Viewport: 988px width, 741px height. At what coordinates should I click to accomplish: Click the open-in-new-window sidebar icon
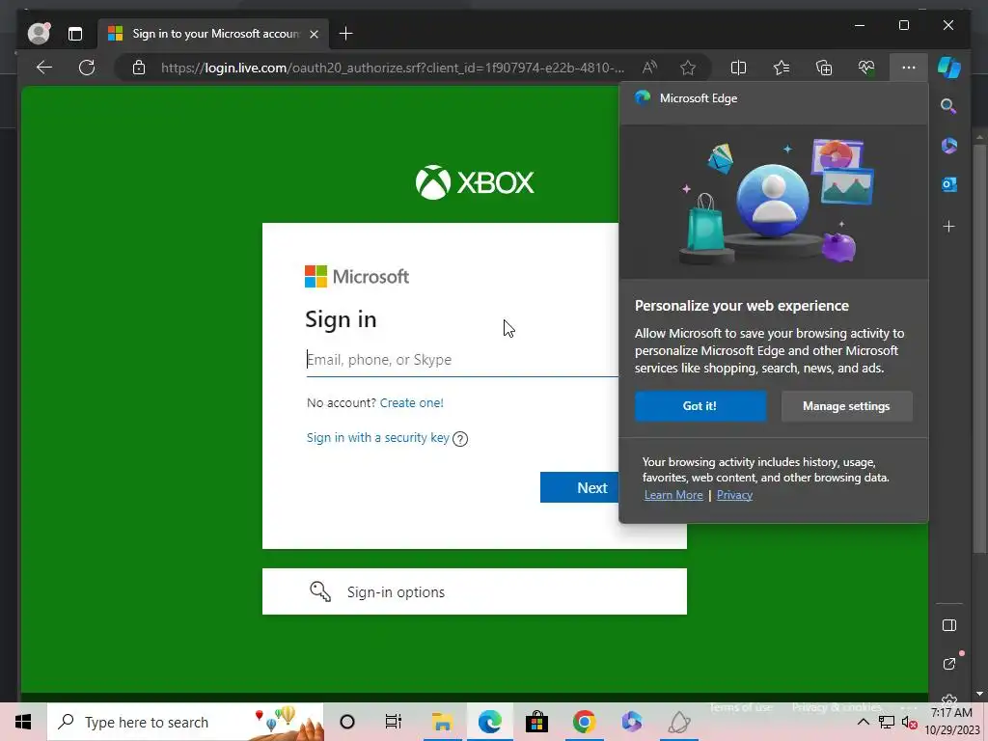point(949,664)
